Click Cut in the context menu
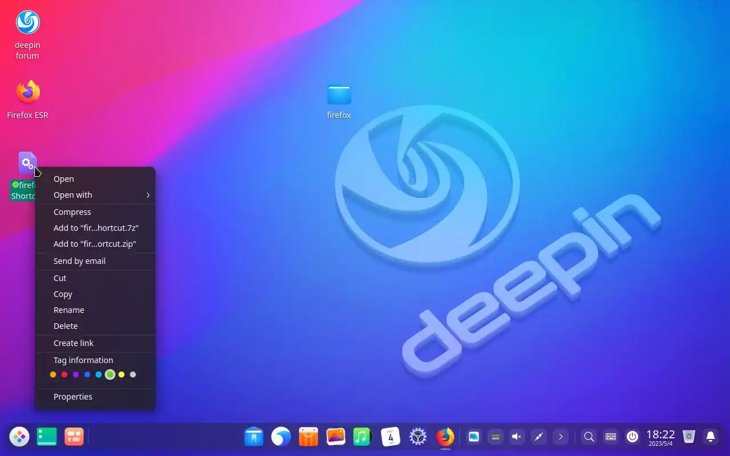The height and width of the screenshot is (456, 730). 95,278
